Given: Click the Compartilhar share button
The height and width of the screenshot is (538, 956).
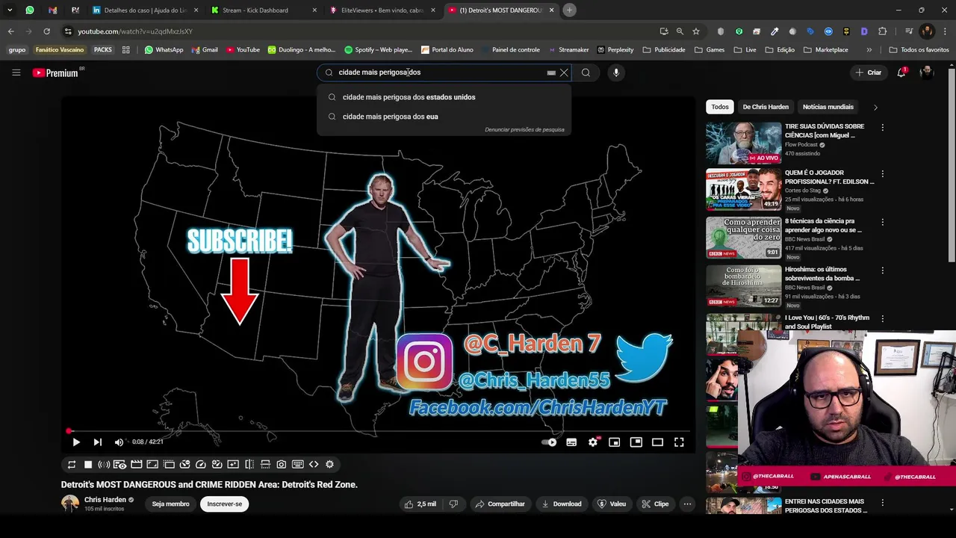Looking at the screenshot, I should point(500,504).
